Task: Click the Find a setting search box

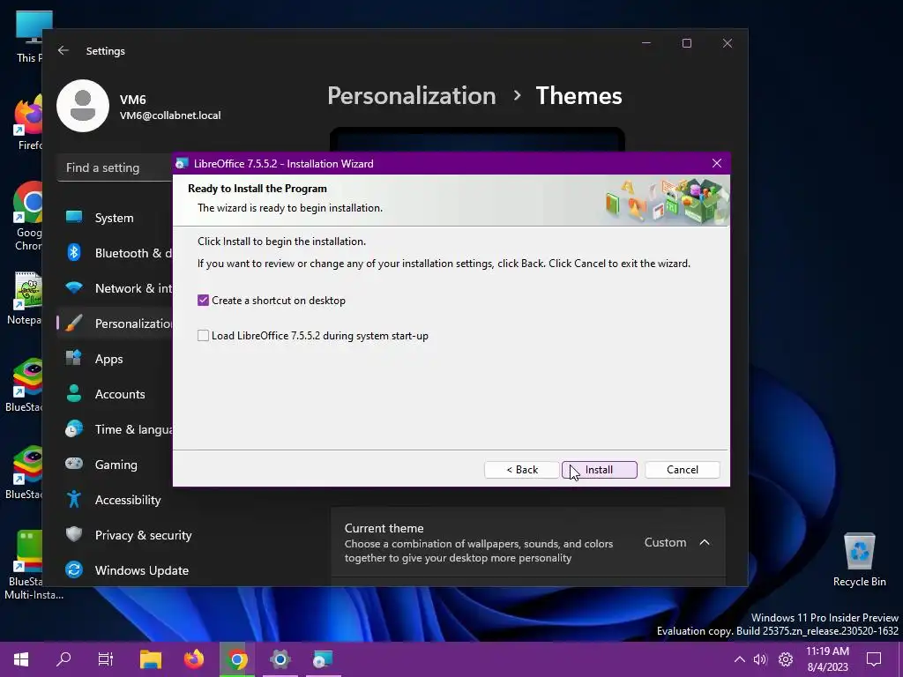Action: pos(116,167)
